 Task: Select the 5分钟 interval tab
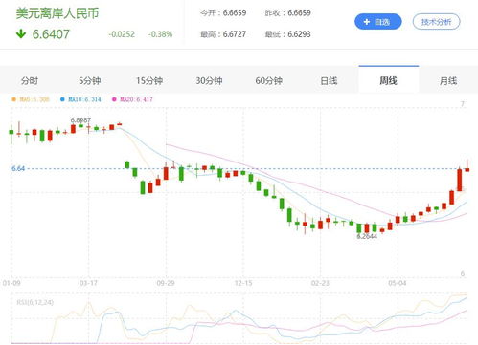(90, 81)
